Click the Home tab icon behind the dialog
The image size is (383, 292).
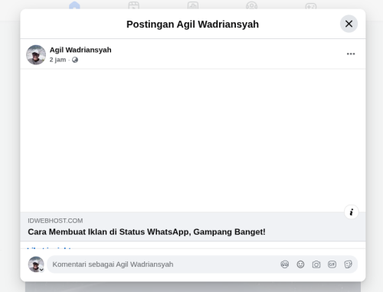74,5
